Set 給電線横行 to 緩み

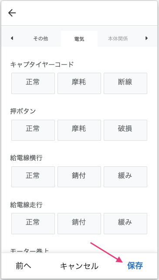coord(125,177)
